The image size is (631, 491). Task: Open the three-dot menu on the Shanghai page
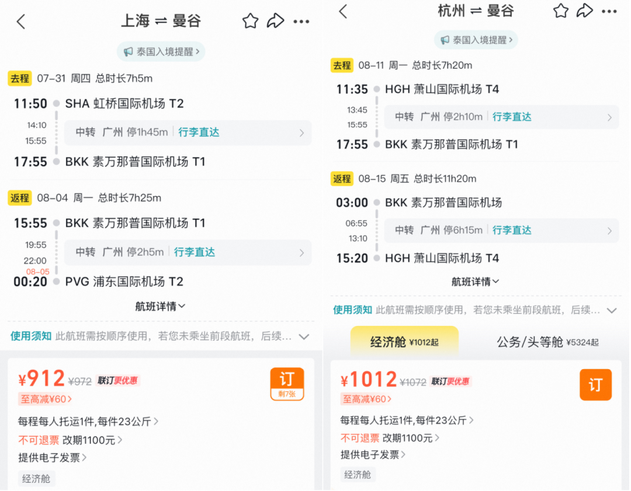point(301,22)
